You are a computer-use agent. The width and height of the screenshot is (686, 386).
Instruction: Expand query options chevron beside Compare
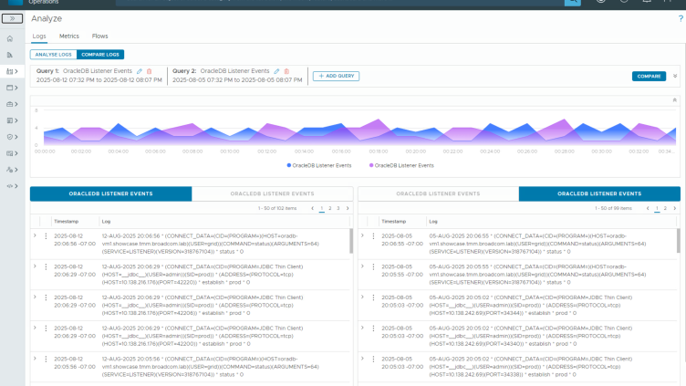[x=673, y=77]
